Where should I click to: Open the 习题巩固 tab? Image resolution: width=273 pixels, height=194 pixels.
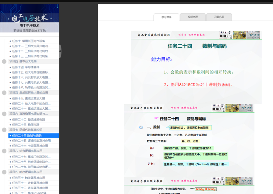click(x=219, y=17)
